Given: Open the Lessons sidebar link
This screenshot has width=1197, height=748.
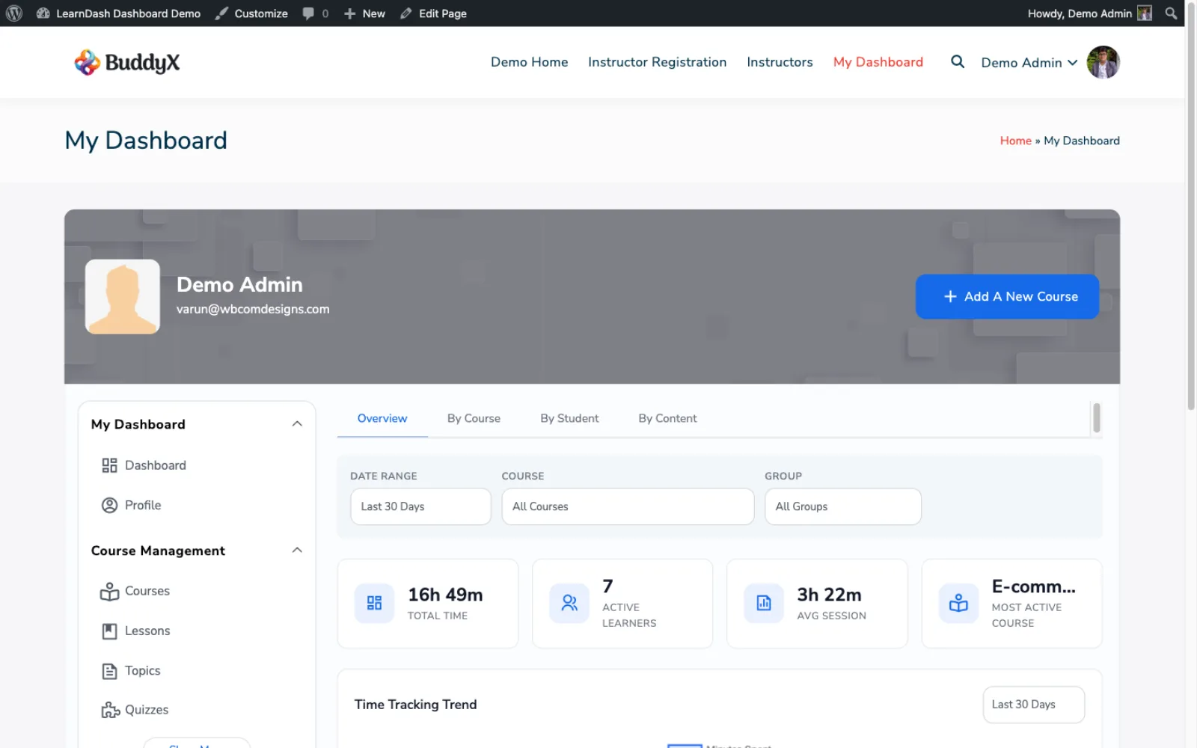Looking at the screenshot, I should [x=147, y=631].
